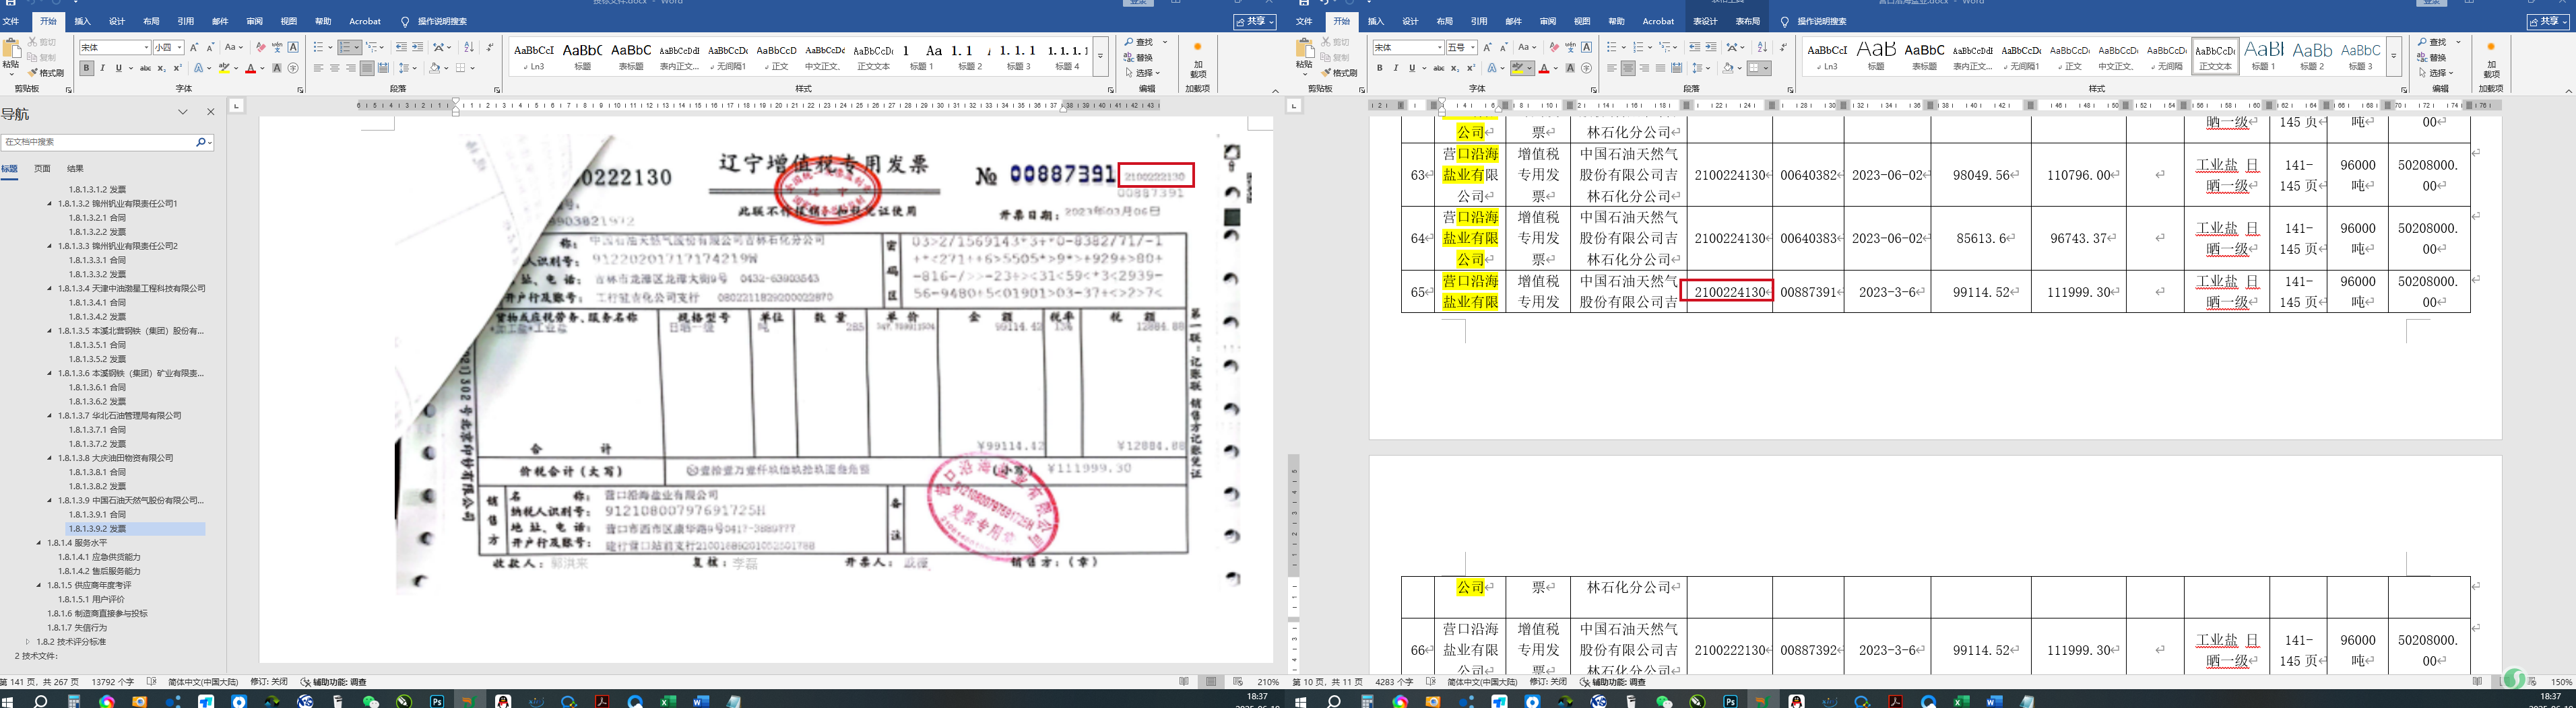Sort paragraphs in left Word window
Viewport: 2576px width, 708px height.
point(469,47)
